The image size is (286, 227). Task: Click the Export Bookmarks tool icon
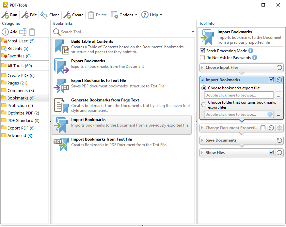tap(62, 66)
